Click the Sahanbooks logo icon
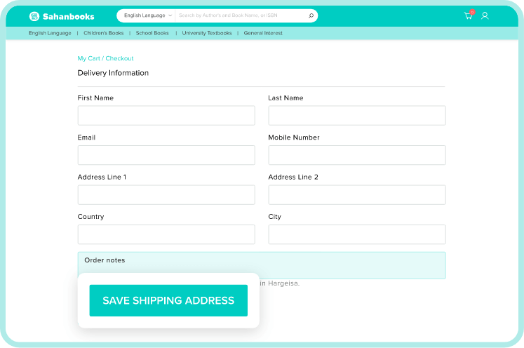Viewport: 524px width, 348px height. pos(34,15)
